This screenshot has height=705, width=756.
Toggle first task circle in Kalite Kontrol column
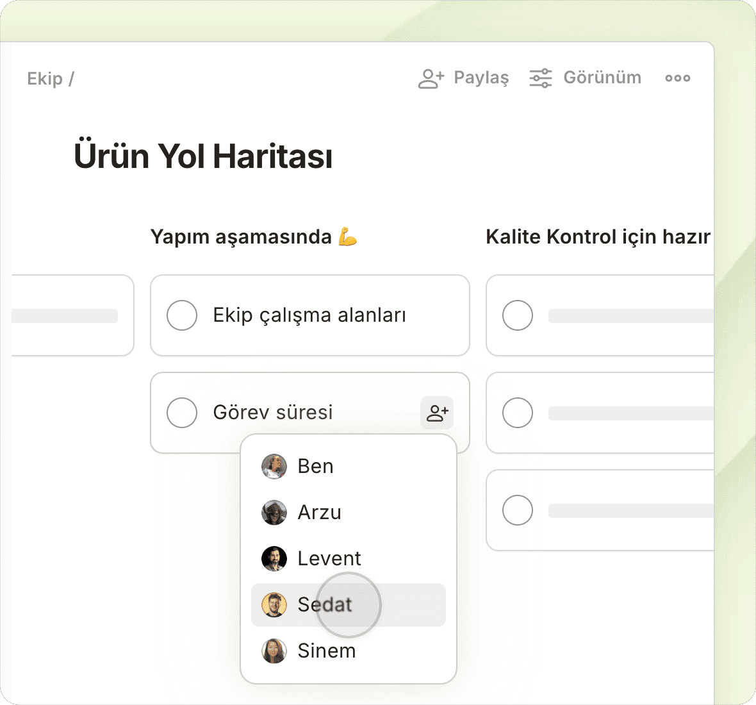[518, 315]
